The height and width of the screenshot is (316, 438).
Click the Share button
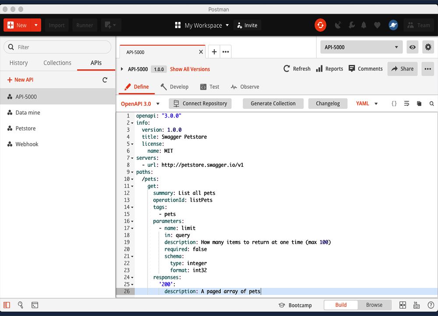point(402,69)
